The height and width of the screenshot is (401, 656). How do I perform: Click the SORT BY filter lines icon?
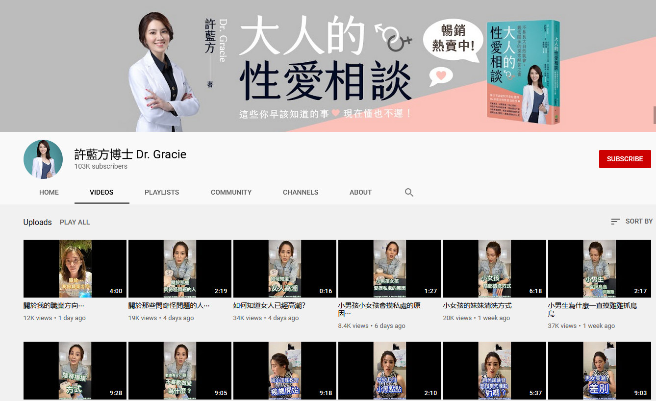coord(615,221)
